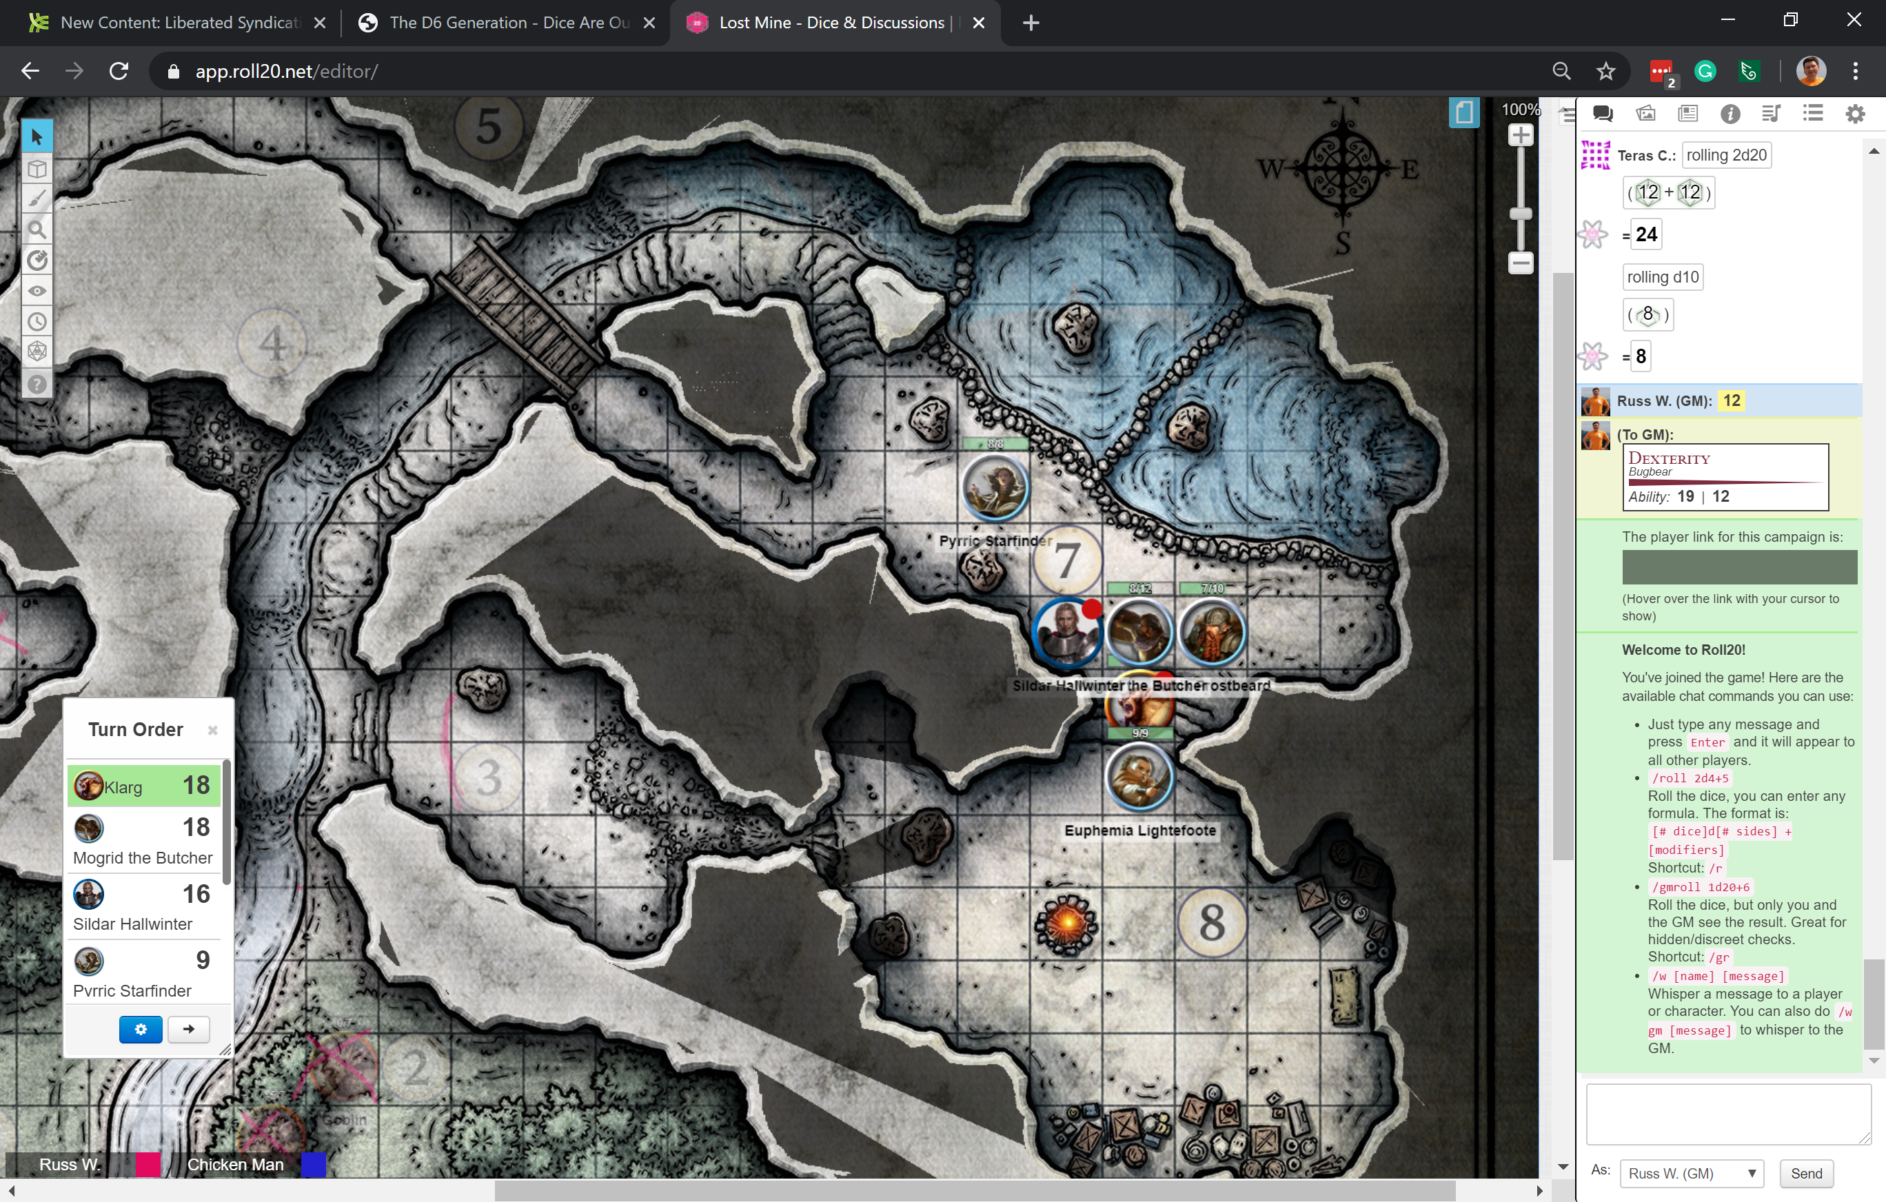Viewport: 1886px width, 1202px height.
Task: Close the Turn Order panel
Action: tap(212, 731)
